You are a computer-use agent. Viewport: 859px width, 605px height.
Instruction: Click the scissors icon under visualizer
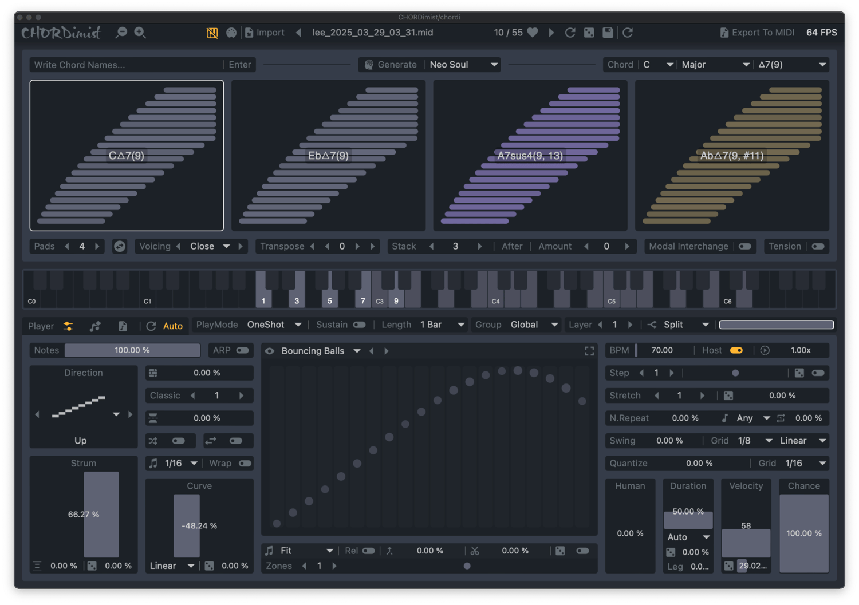(475, 551)
